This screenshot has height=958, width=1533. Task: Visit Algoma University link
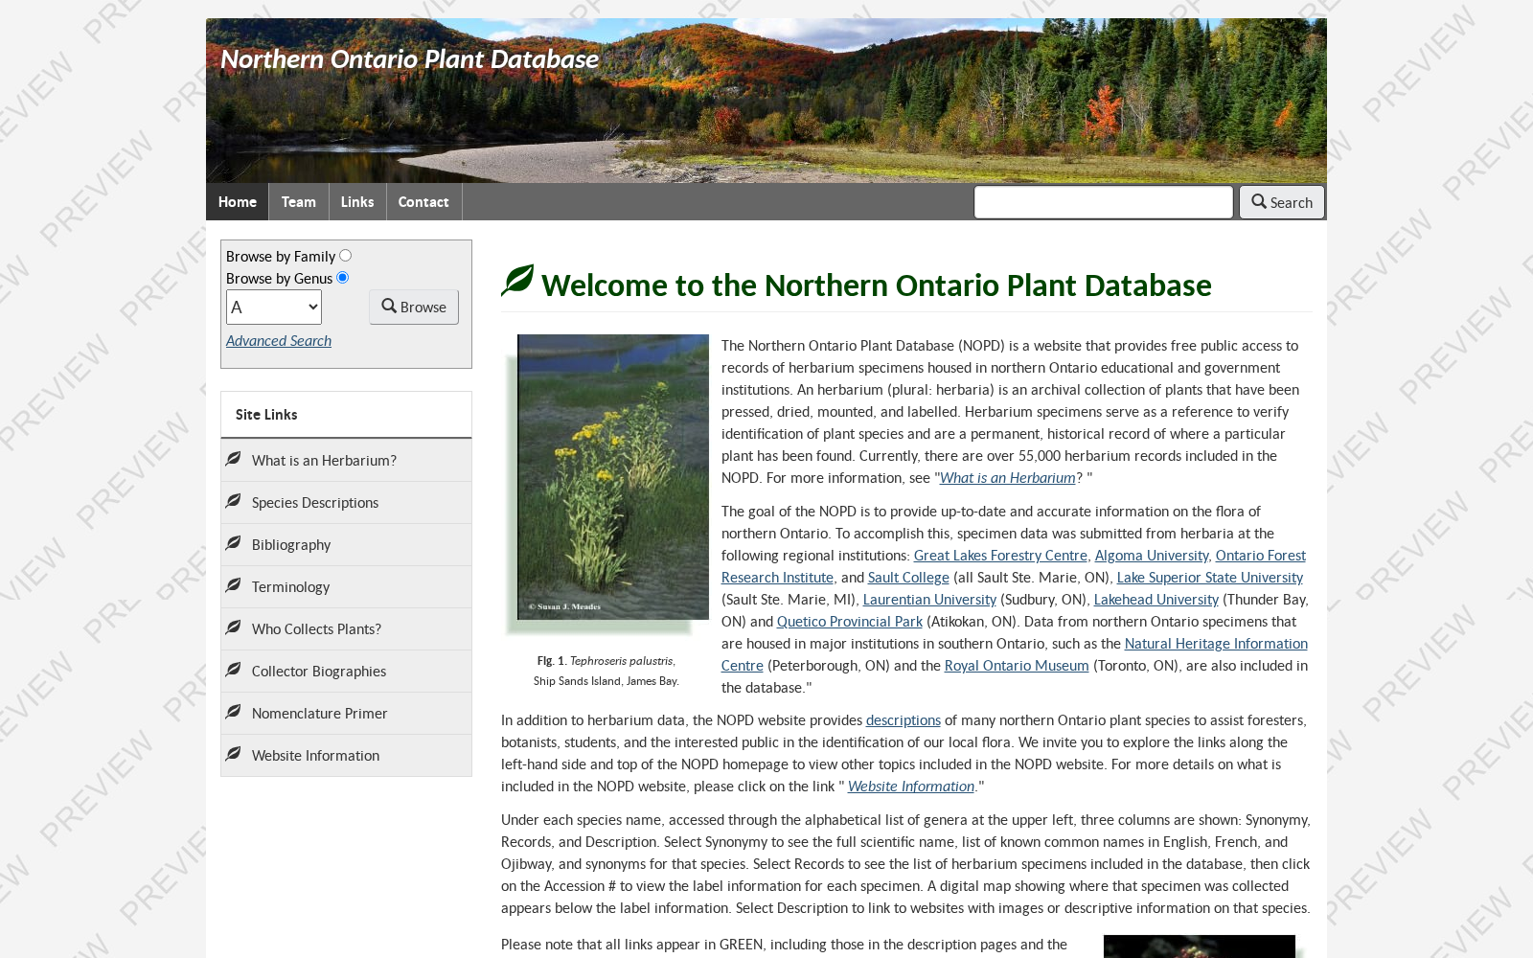(x=1152, y=556)
